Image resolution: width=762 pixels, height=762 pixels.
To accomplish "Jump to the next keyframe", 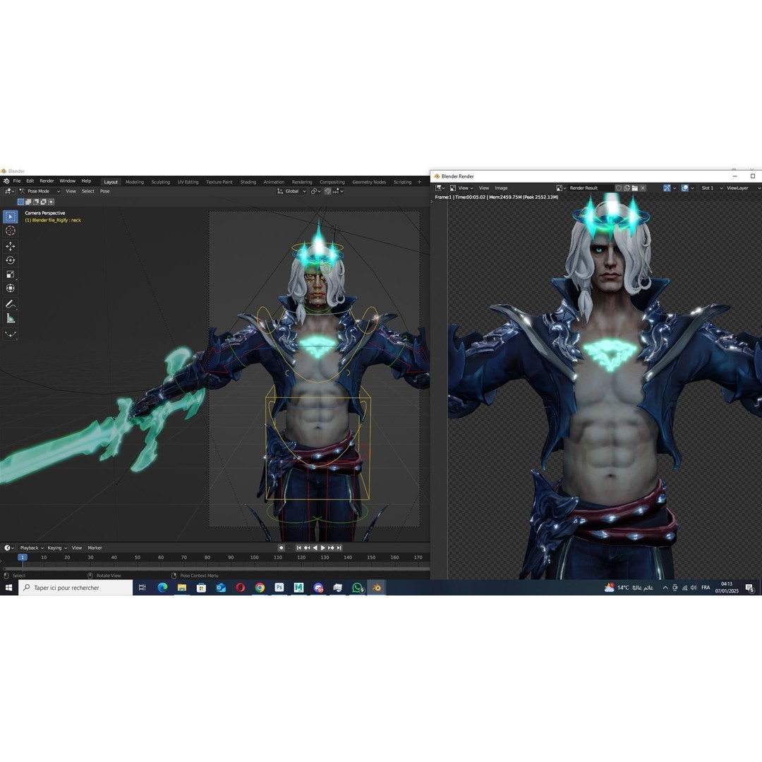I will (331, 548).
